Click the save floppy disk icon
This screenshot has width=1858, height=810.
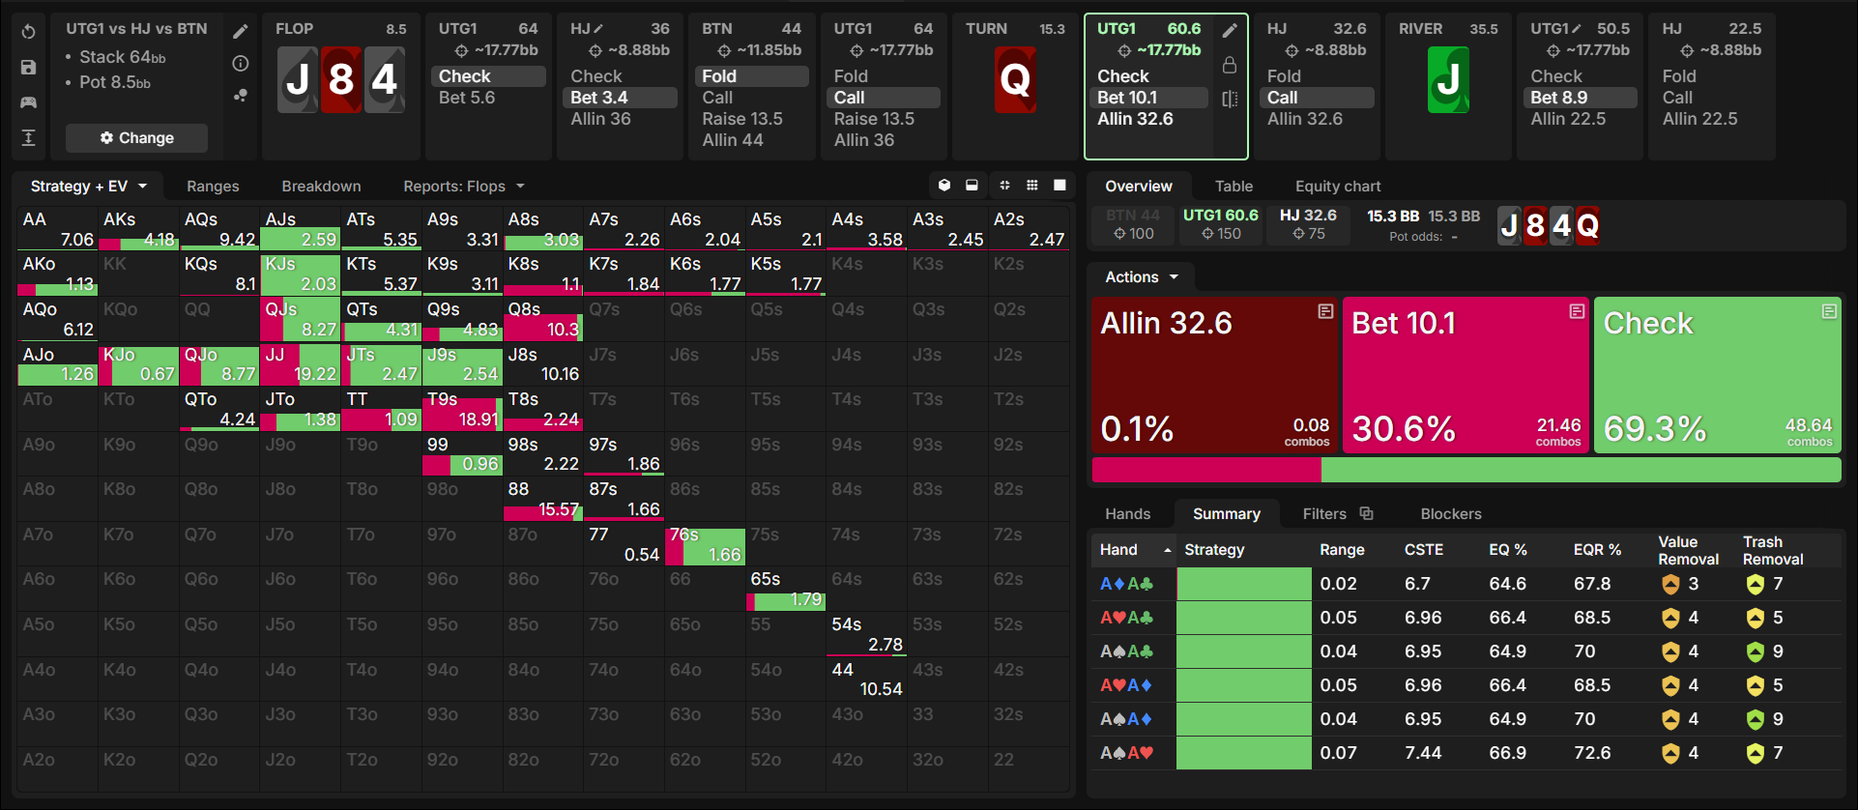tap(29, 68)
